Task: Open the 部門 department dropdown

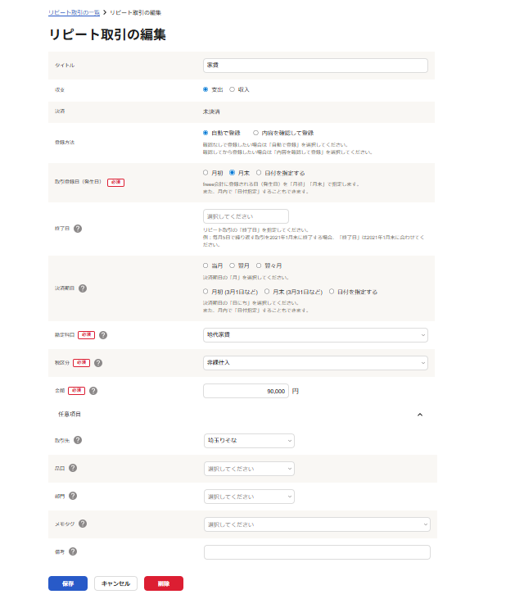Action: click(x=249, y=497)
